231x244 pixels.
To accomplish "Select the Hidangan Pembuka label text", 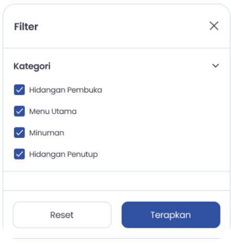I will tap(66, 90).
